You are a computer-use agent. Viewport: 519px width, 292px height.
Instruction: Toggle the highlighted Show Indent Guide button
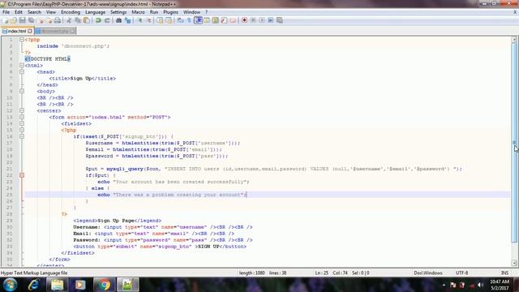coord(198,20)
